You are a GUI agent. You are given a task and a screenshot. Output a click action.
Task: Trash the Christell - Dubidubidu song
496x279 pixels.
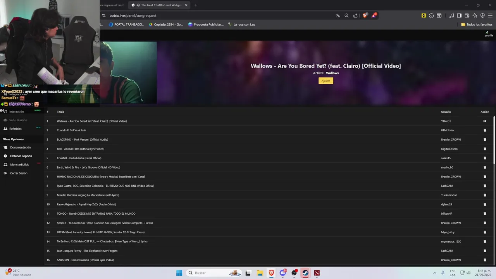tap(485, 158)
